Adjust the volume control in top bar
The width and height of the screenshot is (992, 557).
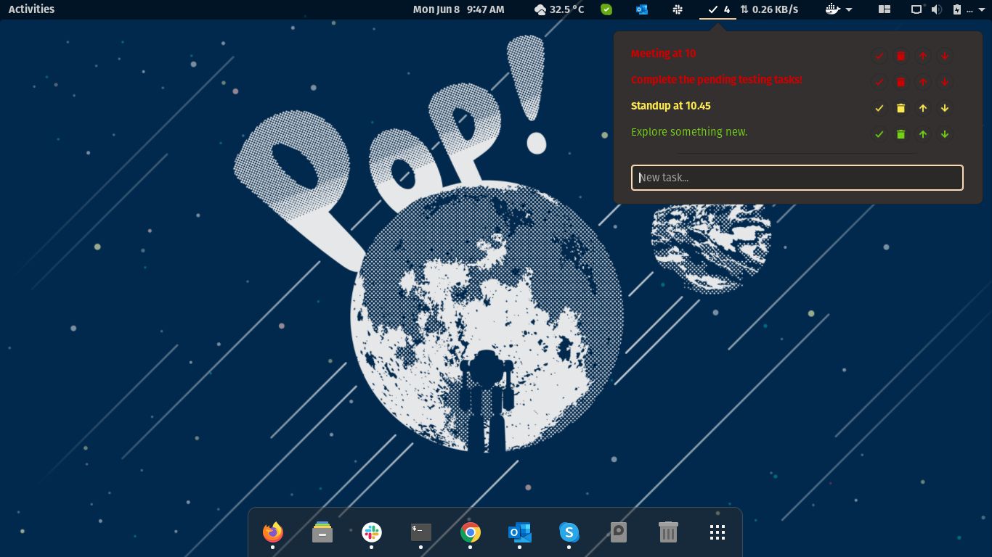937,9
